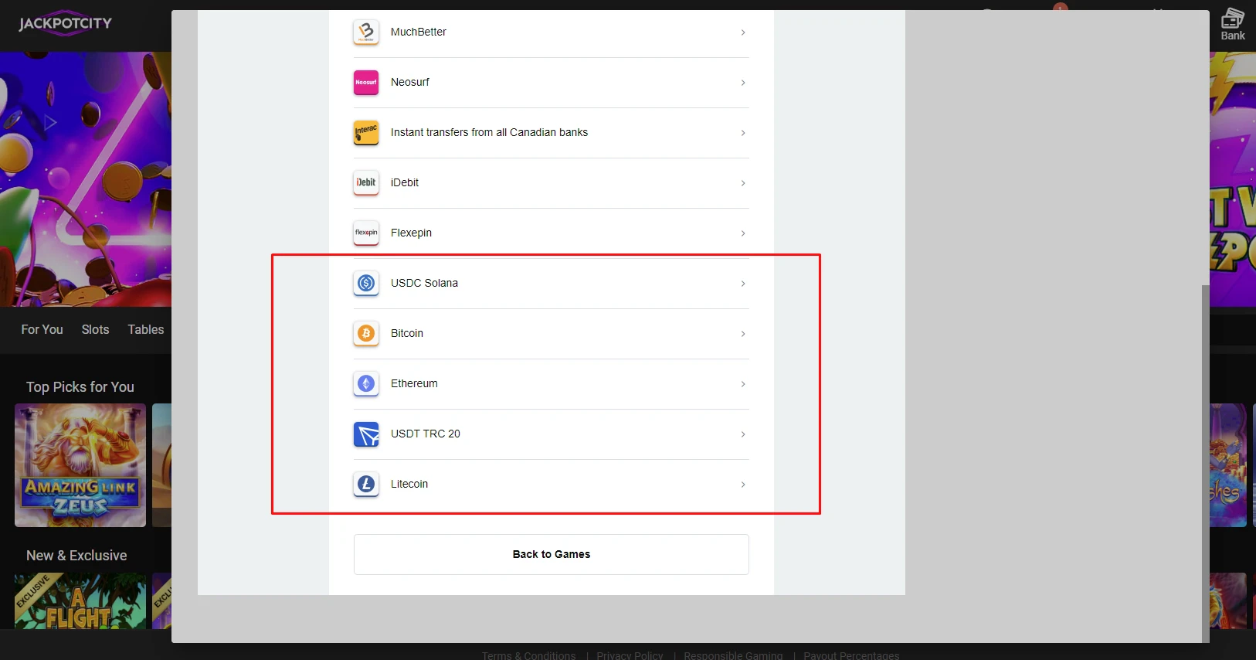The height and width of the screenshot is (660, 1256).
Task: Select Instant transfers from all Canadian banks
Action: pos(489,132)
